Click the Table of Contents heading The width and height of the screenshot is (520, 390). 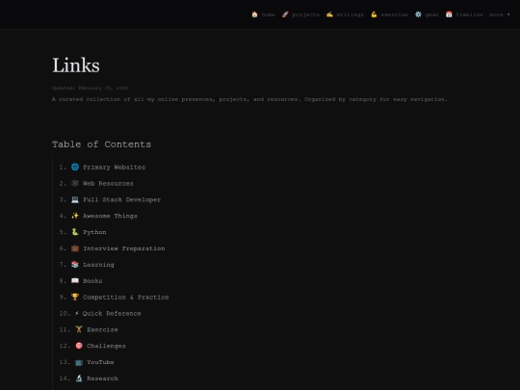pos(101,144)
